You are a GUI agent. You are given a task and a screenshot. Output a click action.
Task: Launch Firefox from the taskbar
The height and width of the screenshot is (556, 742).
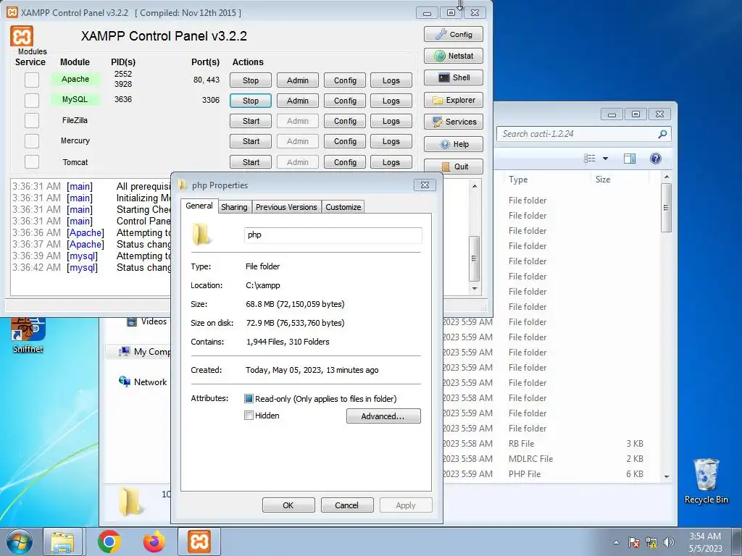[155, 542]
